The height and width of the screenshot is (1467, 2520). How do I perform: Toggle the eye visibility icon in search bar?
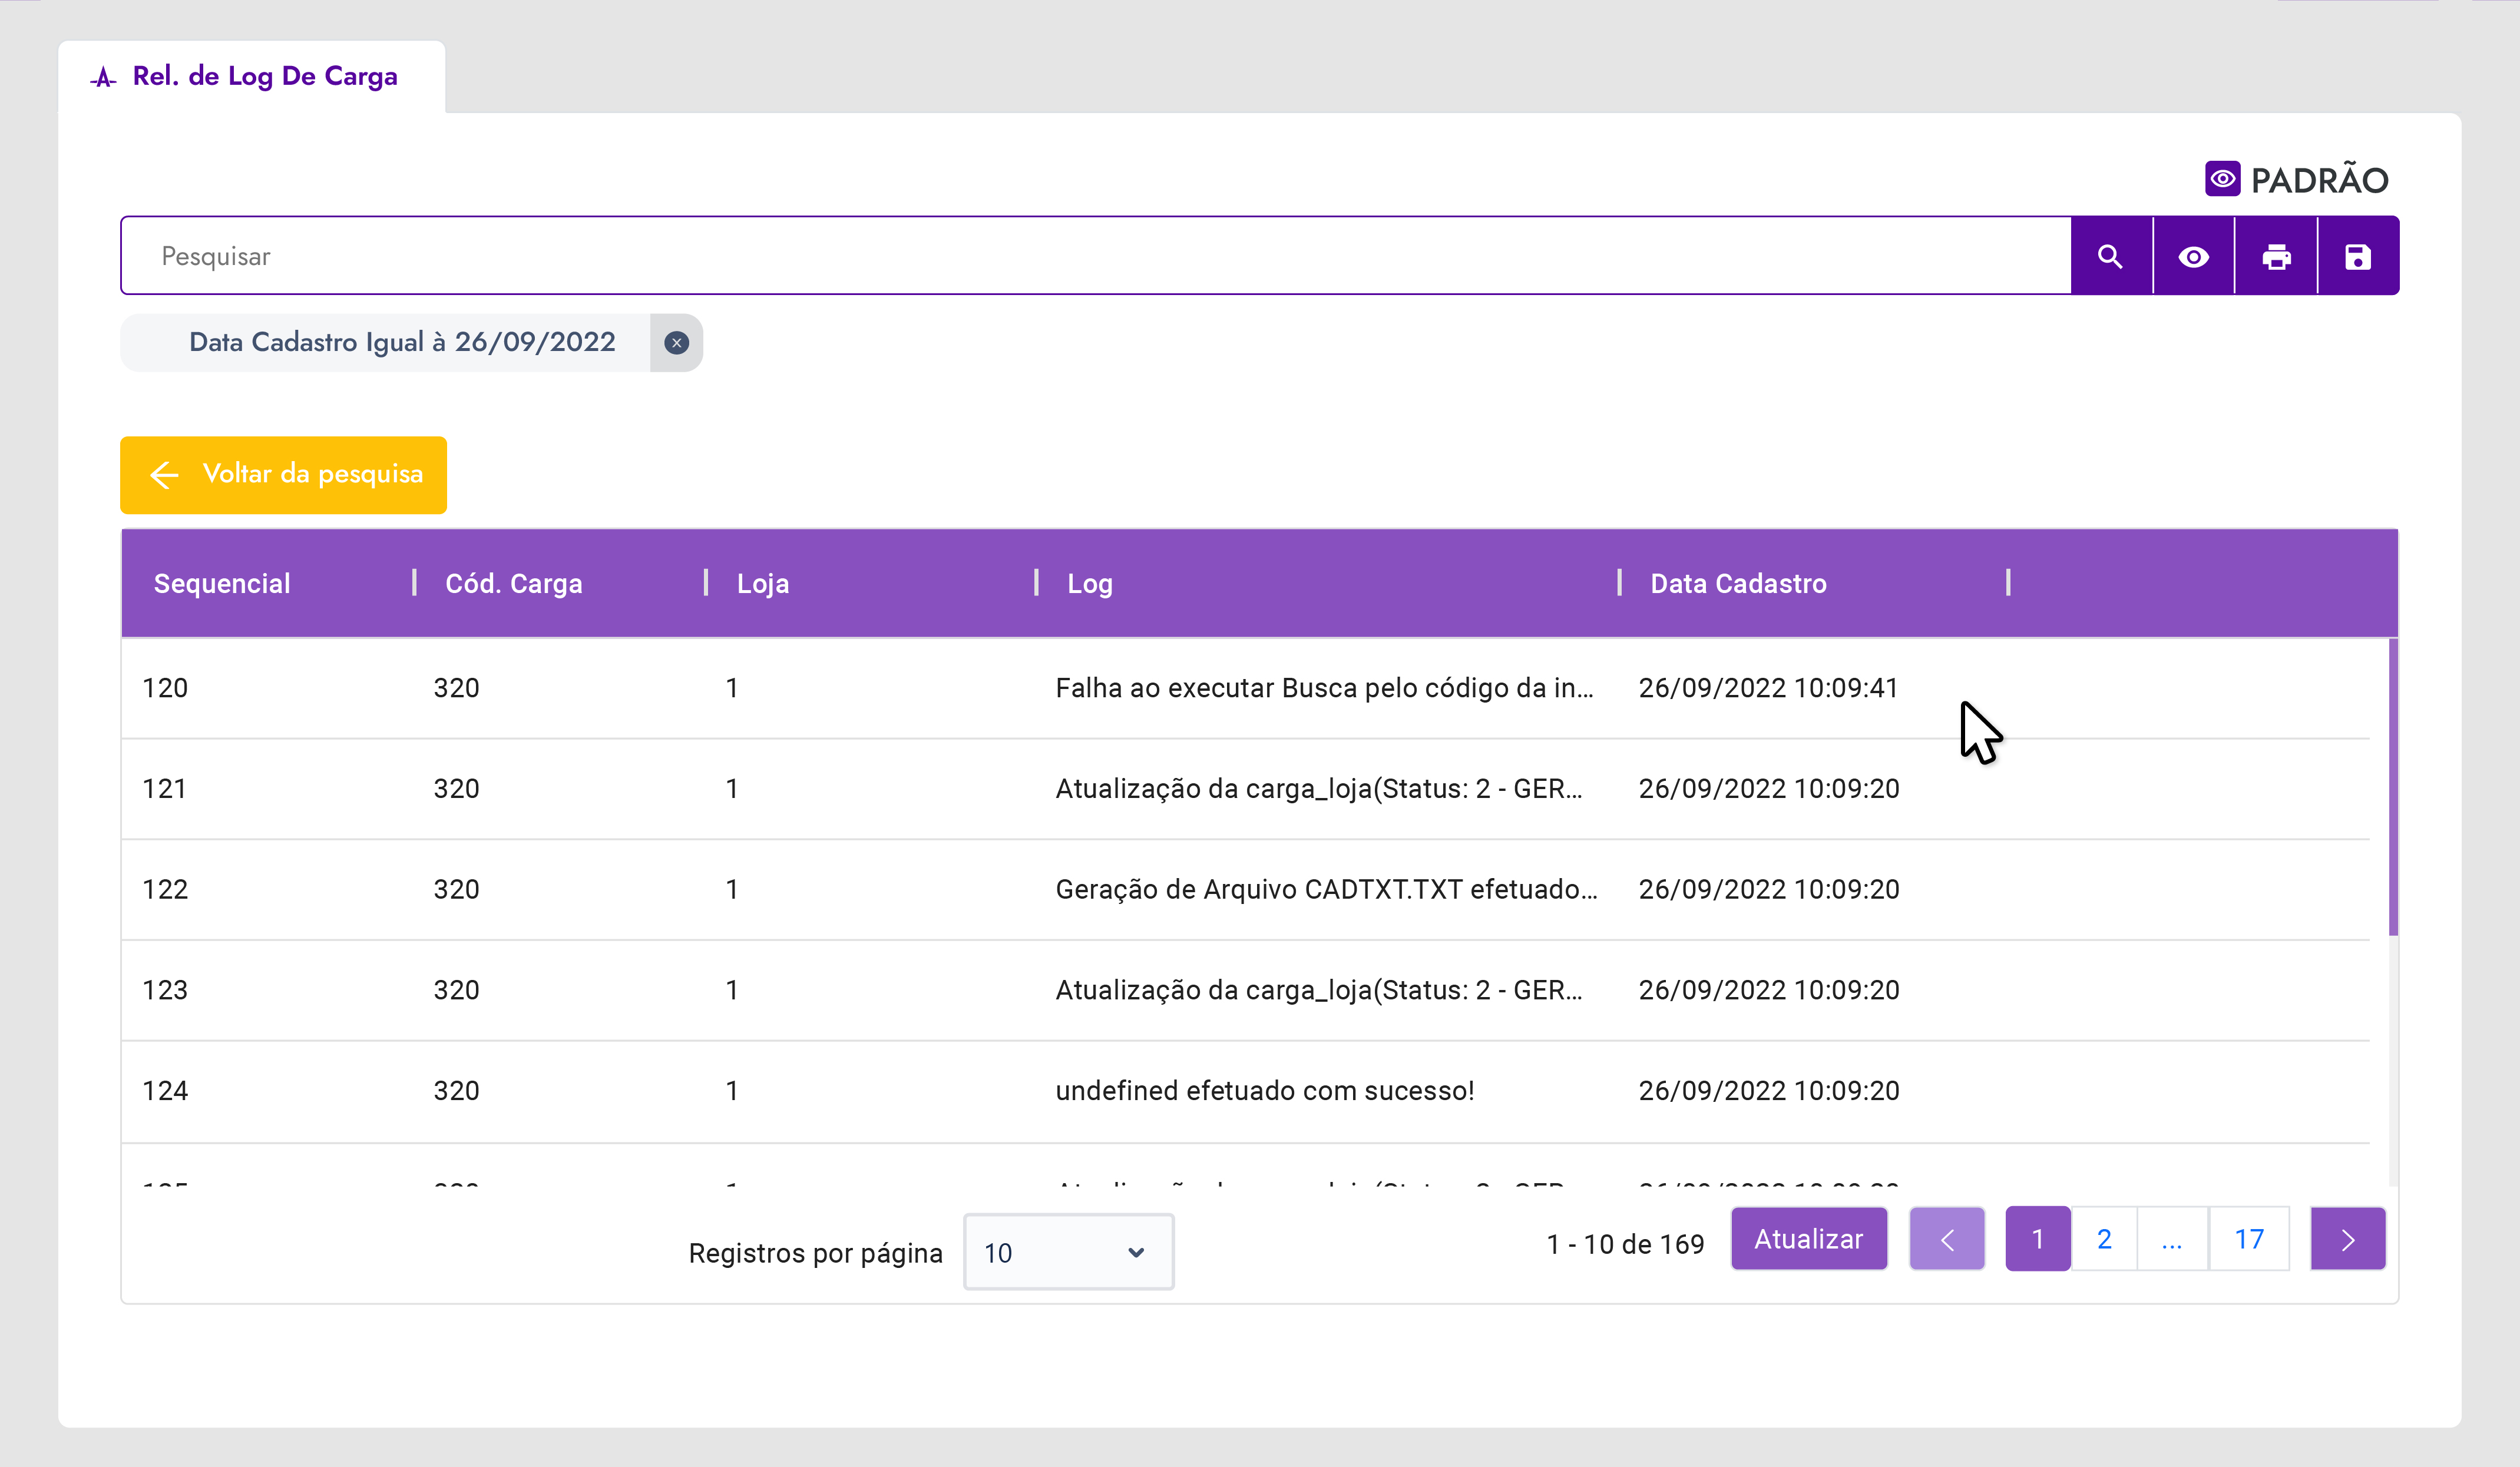[x=2193, y=257]
